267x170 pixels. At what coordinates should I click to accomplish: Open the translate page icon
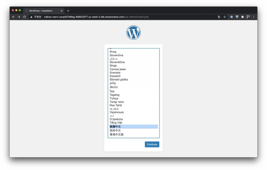click(x=219, y=17)
